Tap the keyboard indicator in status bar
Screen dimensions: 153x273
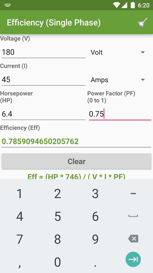tap(8, 5)
